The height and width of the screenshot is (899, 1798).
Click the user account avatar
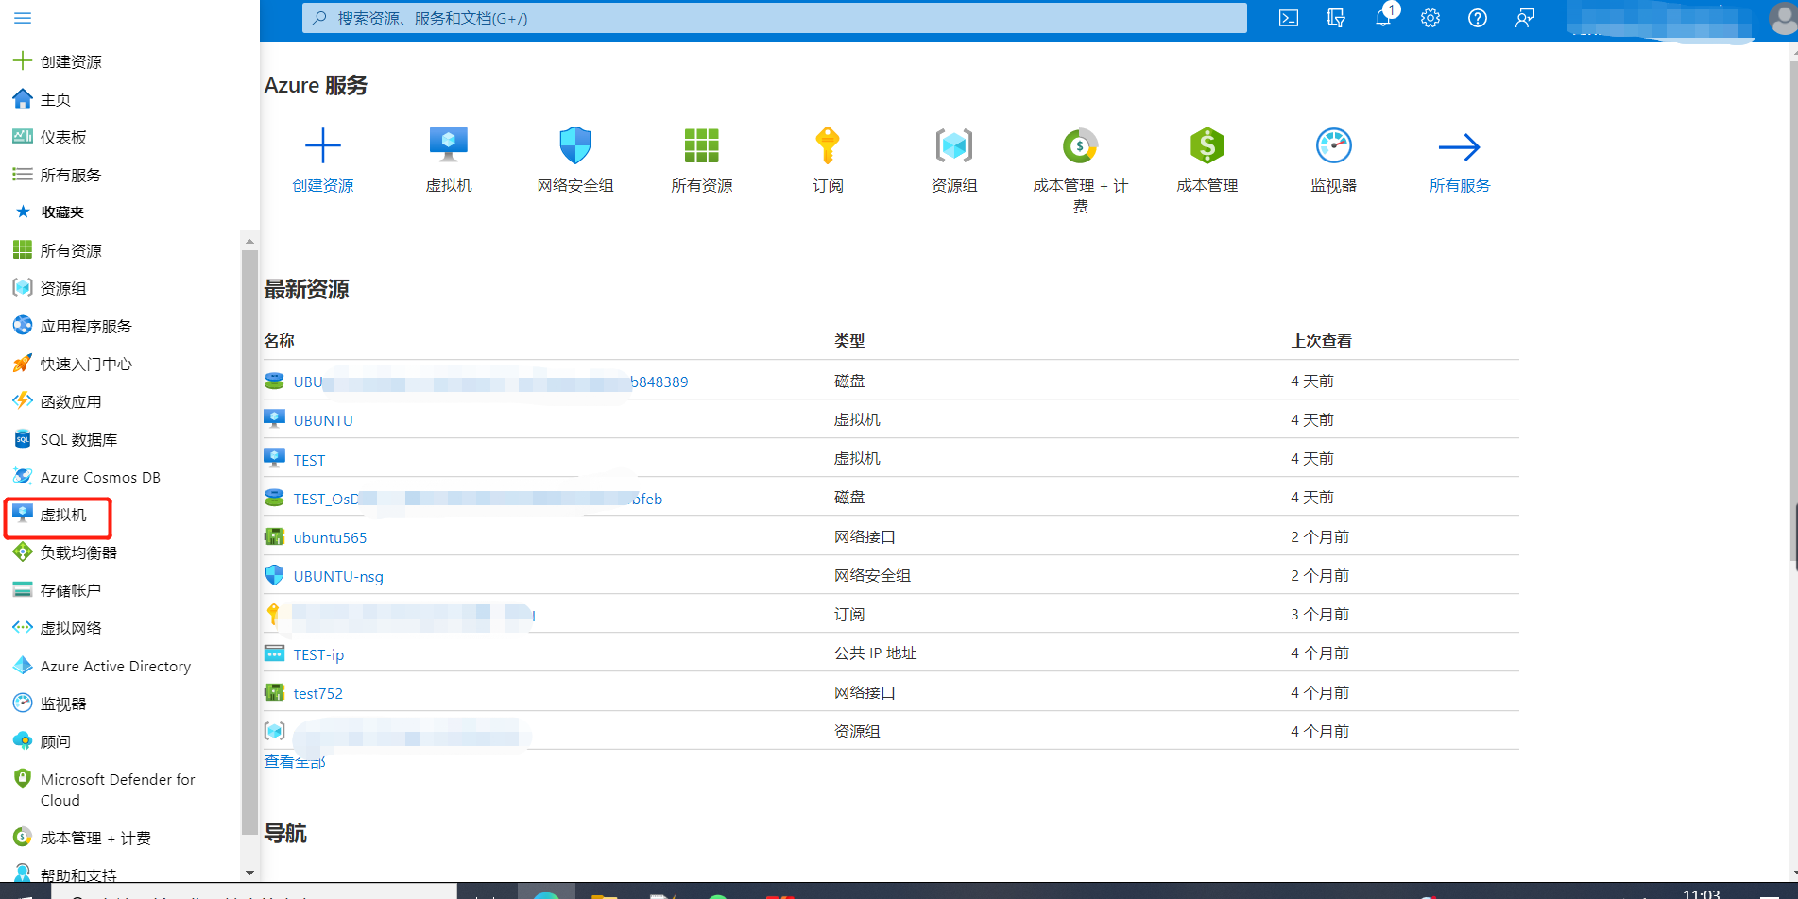1782,18
